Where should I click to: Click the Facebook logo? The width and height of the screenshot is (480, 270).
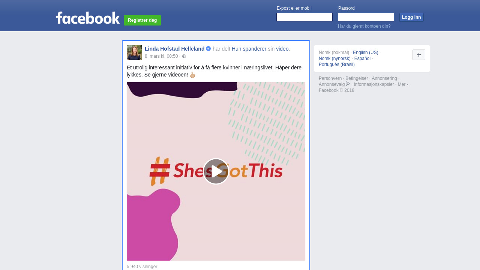[88, 18]
